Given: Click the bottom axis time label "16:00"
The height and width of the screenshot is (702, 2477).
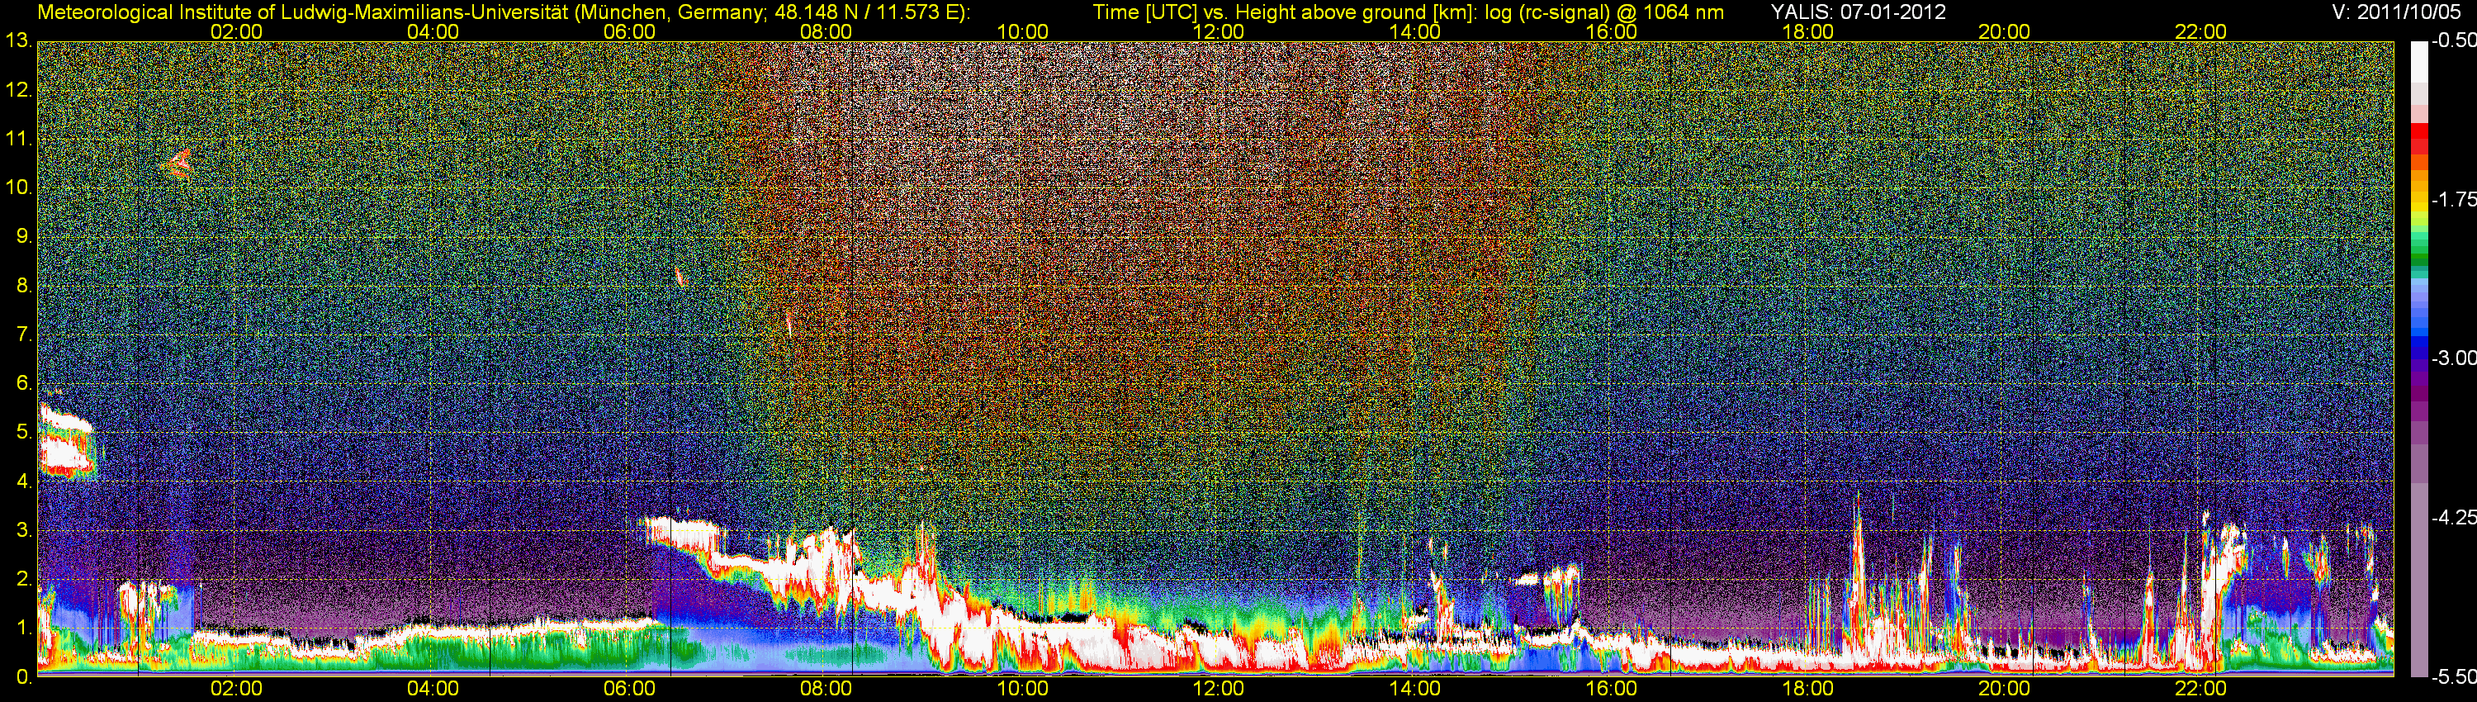Looking at the screenshot, I should click(x=1612, y=689).
